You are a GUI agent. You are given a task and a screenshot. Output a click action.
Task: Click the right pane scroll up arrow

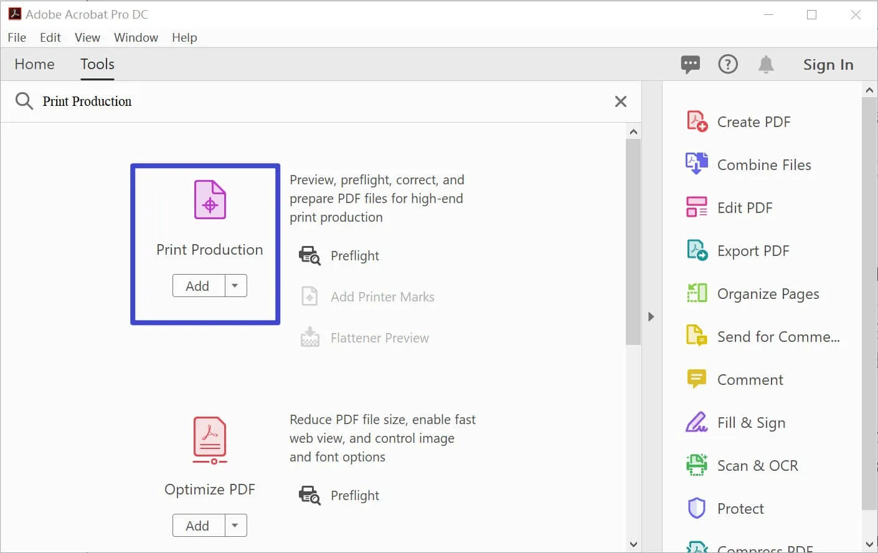[869, 90]
